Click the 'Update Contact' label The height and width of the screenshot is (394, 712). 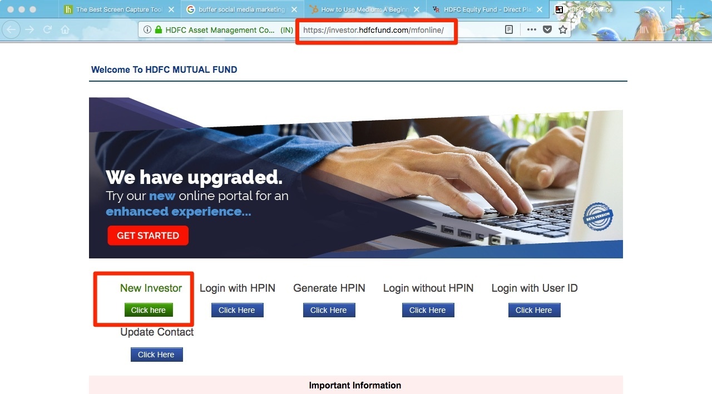(157, 332)
